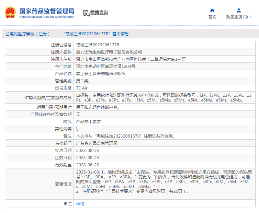Open 政务服务门户 via the user icon
259x213 pixels.
(x=238, y=11)
